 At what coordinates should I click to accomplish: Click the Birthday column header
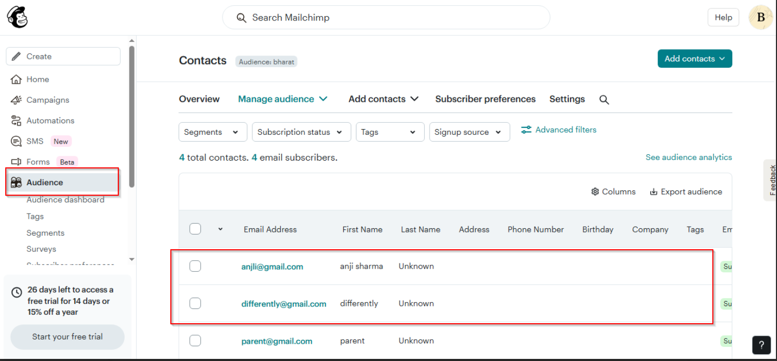pyautogui.click(x=598, y=229)
